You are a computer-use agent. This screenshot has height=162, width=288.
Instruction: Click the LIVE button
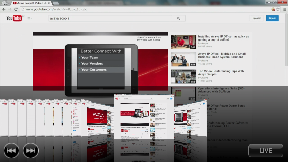click(266, 151)
